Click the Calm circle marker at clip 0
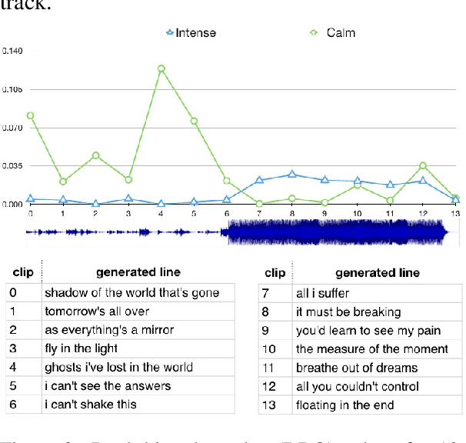This screenshot has width=466, height=443. [31, 115]
